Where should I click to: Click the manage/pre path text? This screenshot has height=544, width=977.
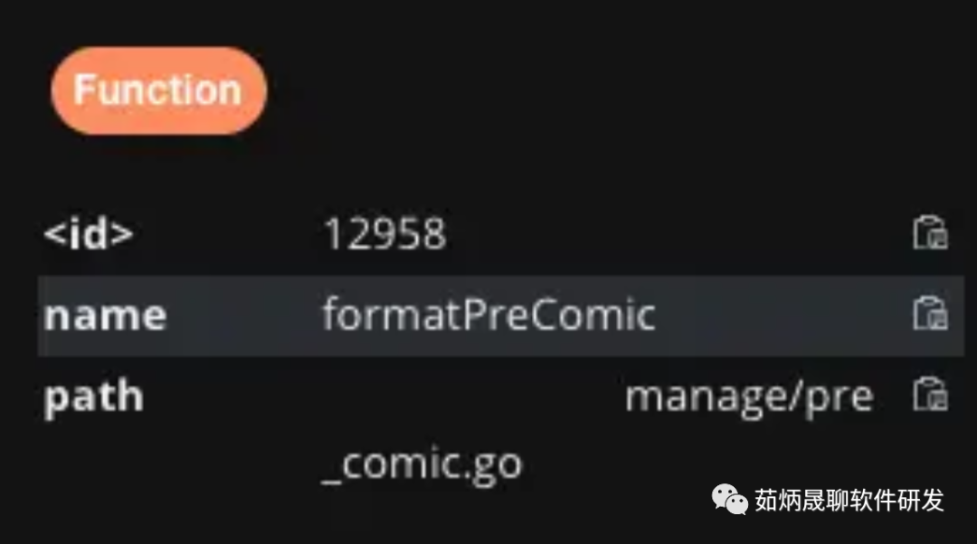tap(749, 399)
